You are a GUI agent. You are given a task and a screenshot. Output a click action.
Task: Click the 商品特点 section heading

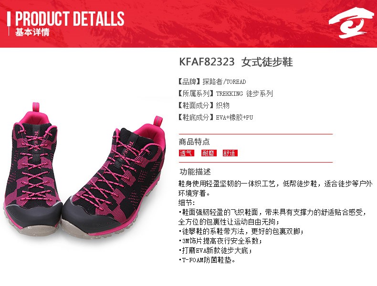[x=194, y=142]
